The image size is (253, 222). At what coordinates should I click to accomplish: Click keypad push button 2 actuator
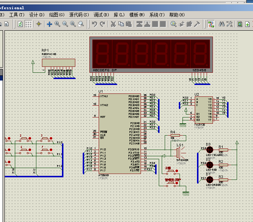tap(24, 138)
